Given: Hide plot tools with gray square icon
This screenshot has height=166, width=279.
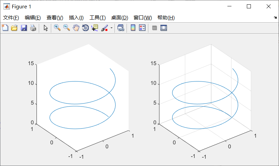Looking at the screenshot, I should [x=154, y=28].
